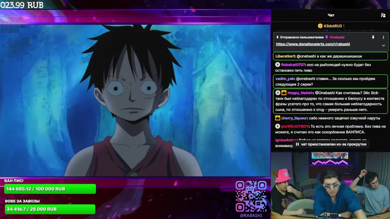Open the pinned message three-dot options menu
Screen dimensions: 390x219
pyautogui.click(x=383, y=37)
